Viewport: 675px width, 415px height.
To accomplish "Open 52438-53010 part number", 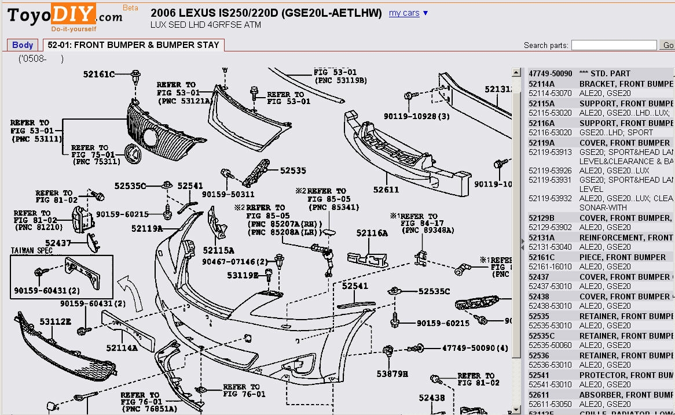I will (x=550, y=306).
